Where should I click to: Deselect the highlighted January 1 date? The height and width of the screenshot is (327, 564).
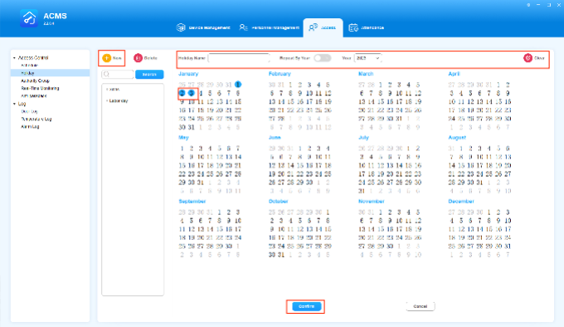click(238, 85)
